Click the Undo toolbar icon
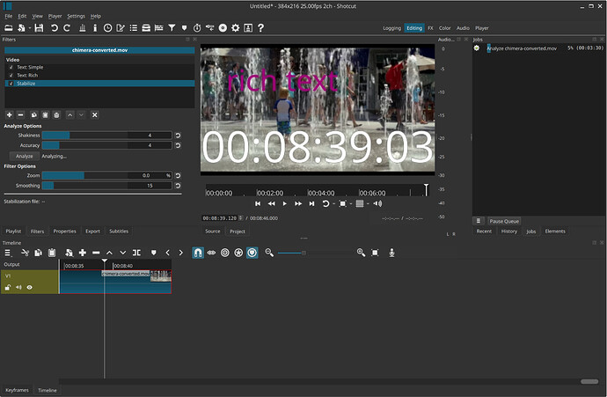Viewport: 607px width, 397px height. click(x=55, y=28)
